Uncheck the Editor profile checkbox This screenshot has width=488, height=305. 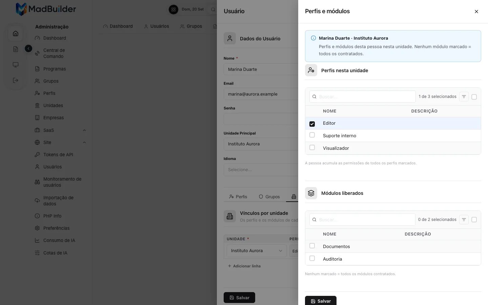tap(312, 124)
